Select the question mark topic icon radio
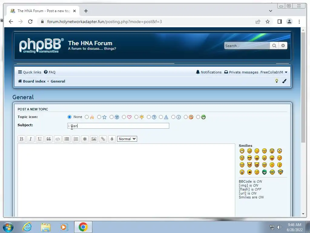The height and width of the screenshot is (233, 310). [x=149, y=117]
